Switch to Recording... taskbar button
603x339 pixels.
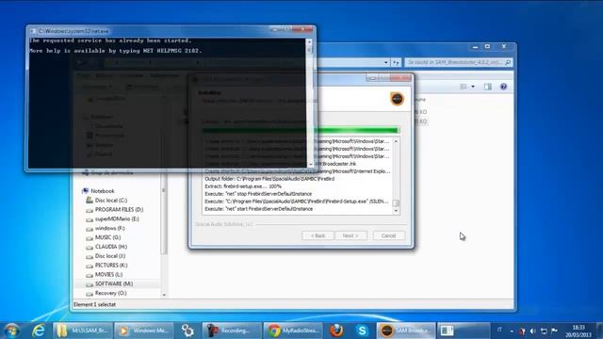[x=232, y=331]
